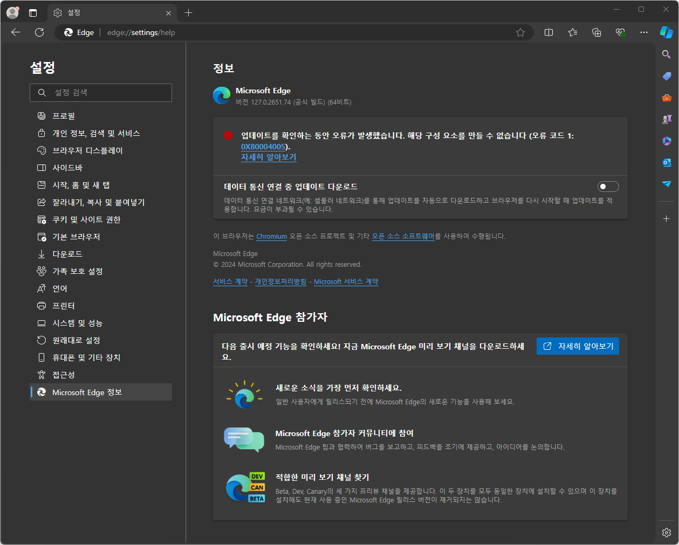The width and height of the screenshot is (679, 545).
Task: Click Microsoft Edge 참가자 커뮤니티에 참여 heading
Action: tap(345, 433)
